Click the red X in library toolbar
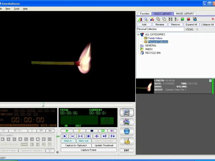The height and width of the screenshot is (161, 215). pyautogui.click(x=213, y=19)
